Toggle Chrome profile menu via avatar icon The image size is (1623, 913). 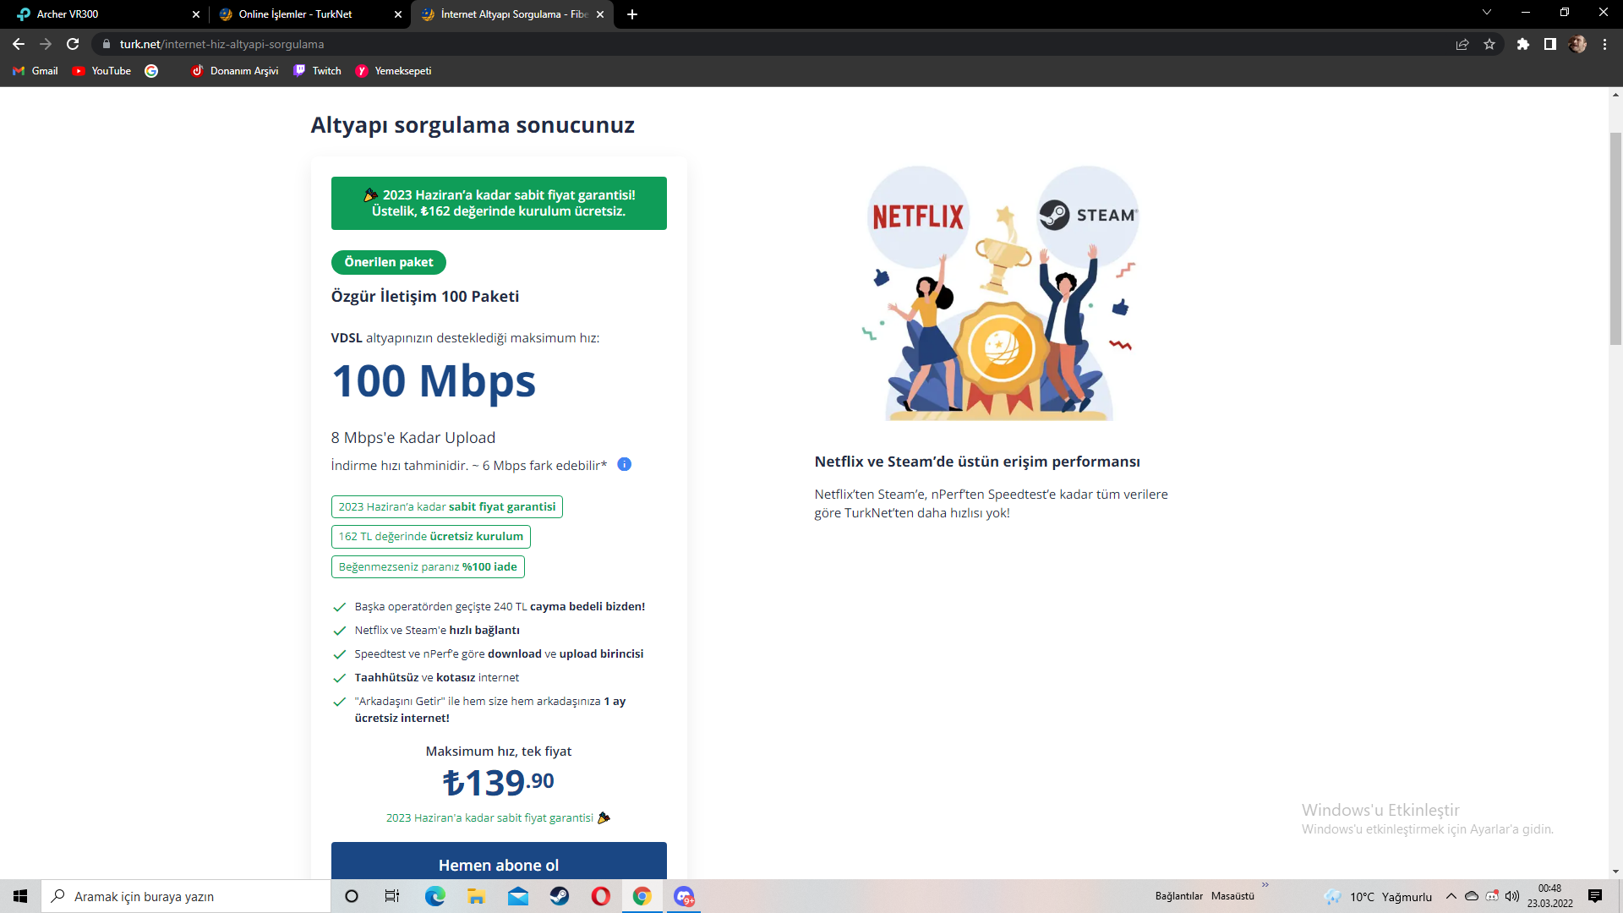click(x=1579, y=44)
